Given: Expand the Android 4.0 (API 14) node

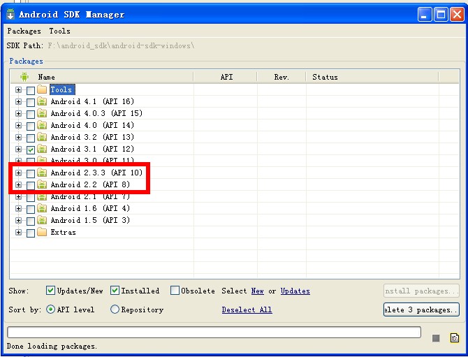Looking at the screenshot, I should (18, 125).
